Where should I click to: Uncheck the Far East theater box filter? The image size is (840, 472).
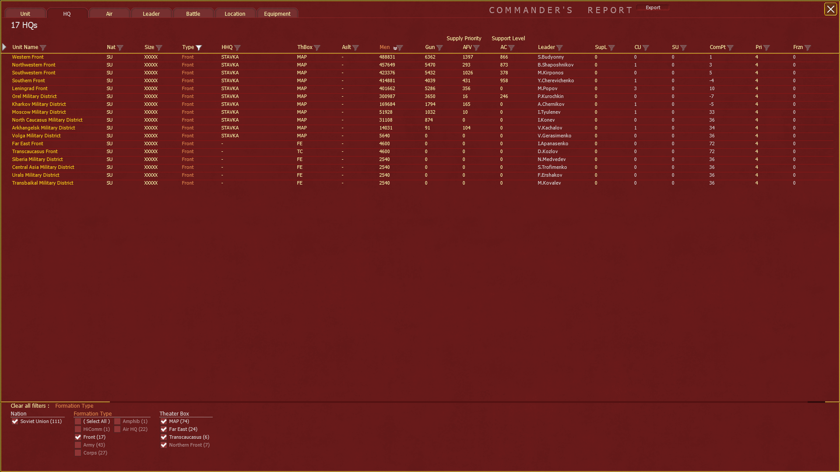(164, 429)
